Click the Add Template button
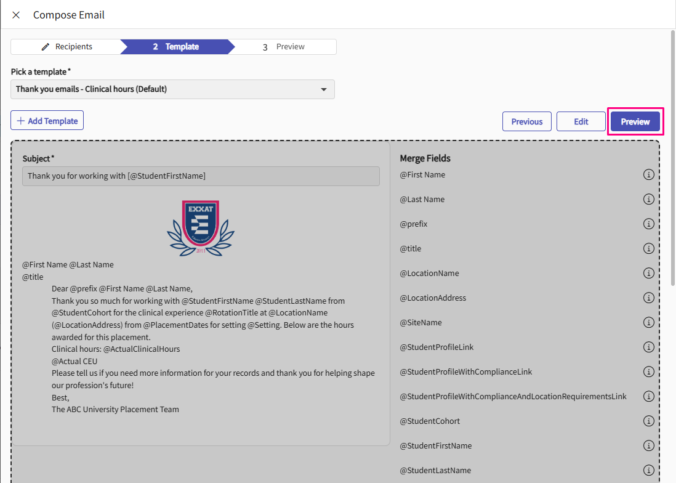676x483 pixels. 47,121
